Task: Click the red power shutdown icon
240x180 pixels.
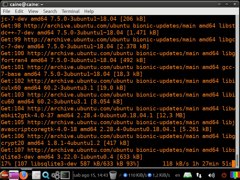Action: pyautogui.click(x=224, y=175)
